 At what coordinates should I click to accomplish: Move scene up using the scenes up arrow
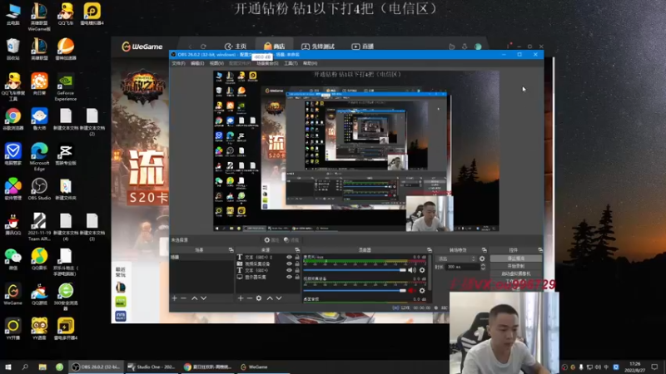pyautogui.click(x=194, y=298)
